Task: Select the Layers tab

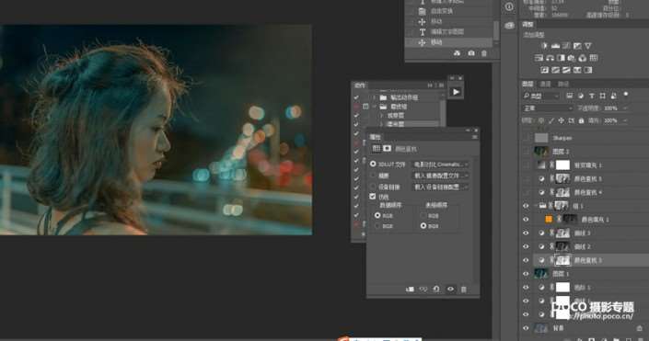Action: [x=527, y=84]
